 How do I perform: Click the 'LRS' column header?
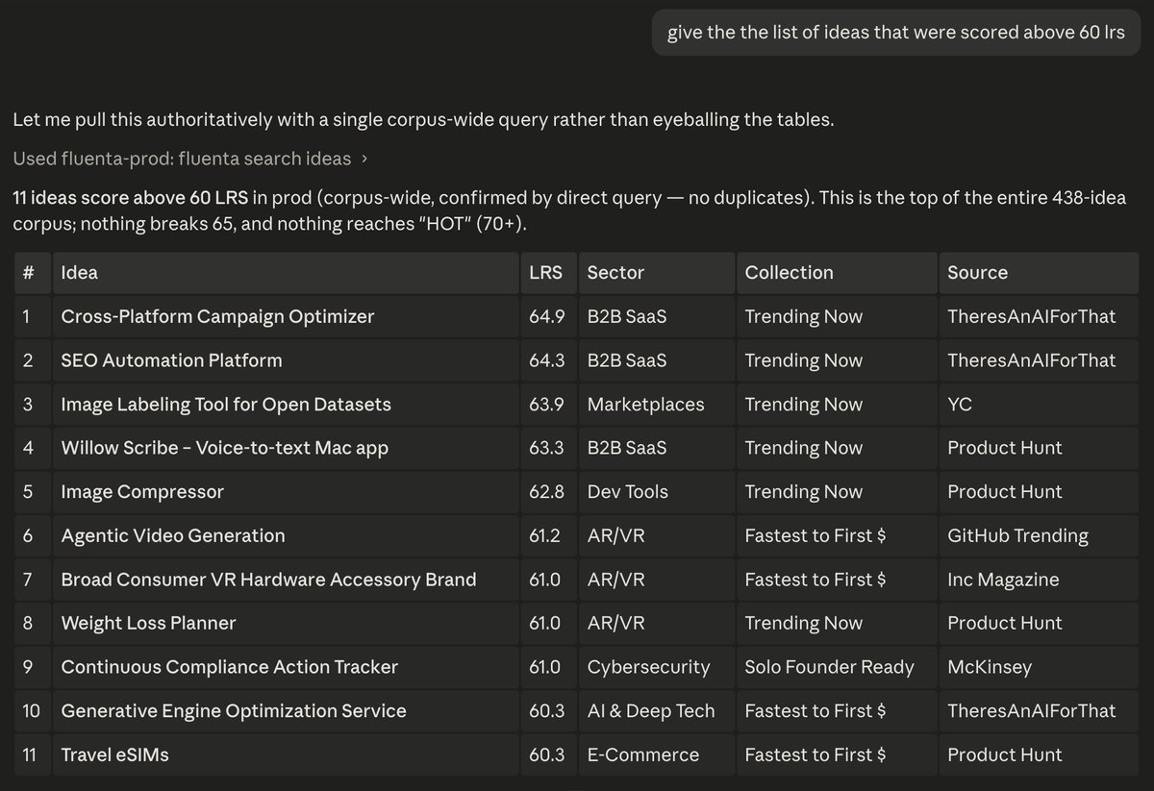pyautogui.click(x=546, y=273)
